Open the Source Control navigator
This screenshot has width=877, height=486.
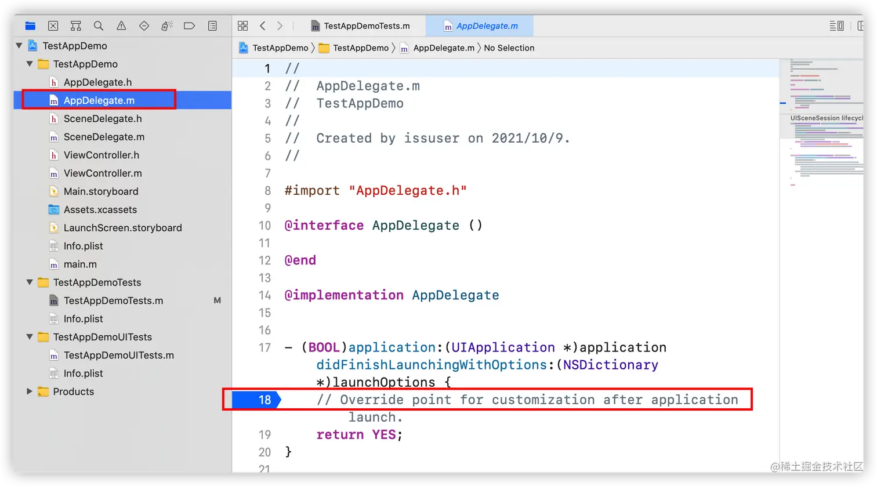coord(53,26)
